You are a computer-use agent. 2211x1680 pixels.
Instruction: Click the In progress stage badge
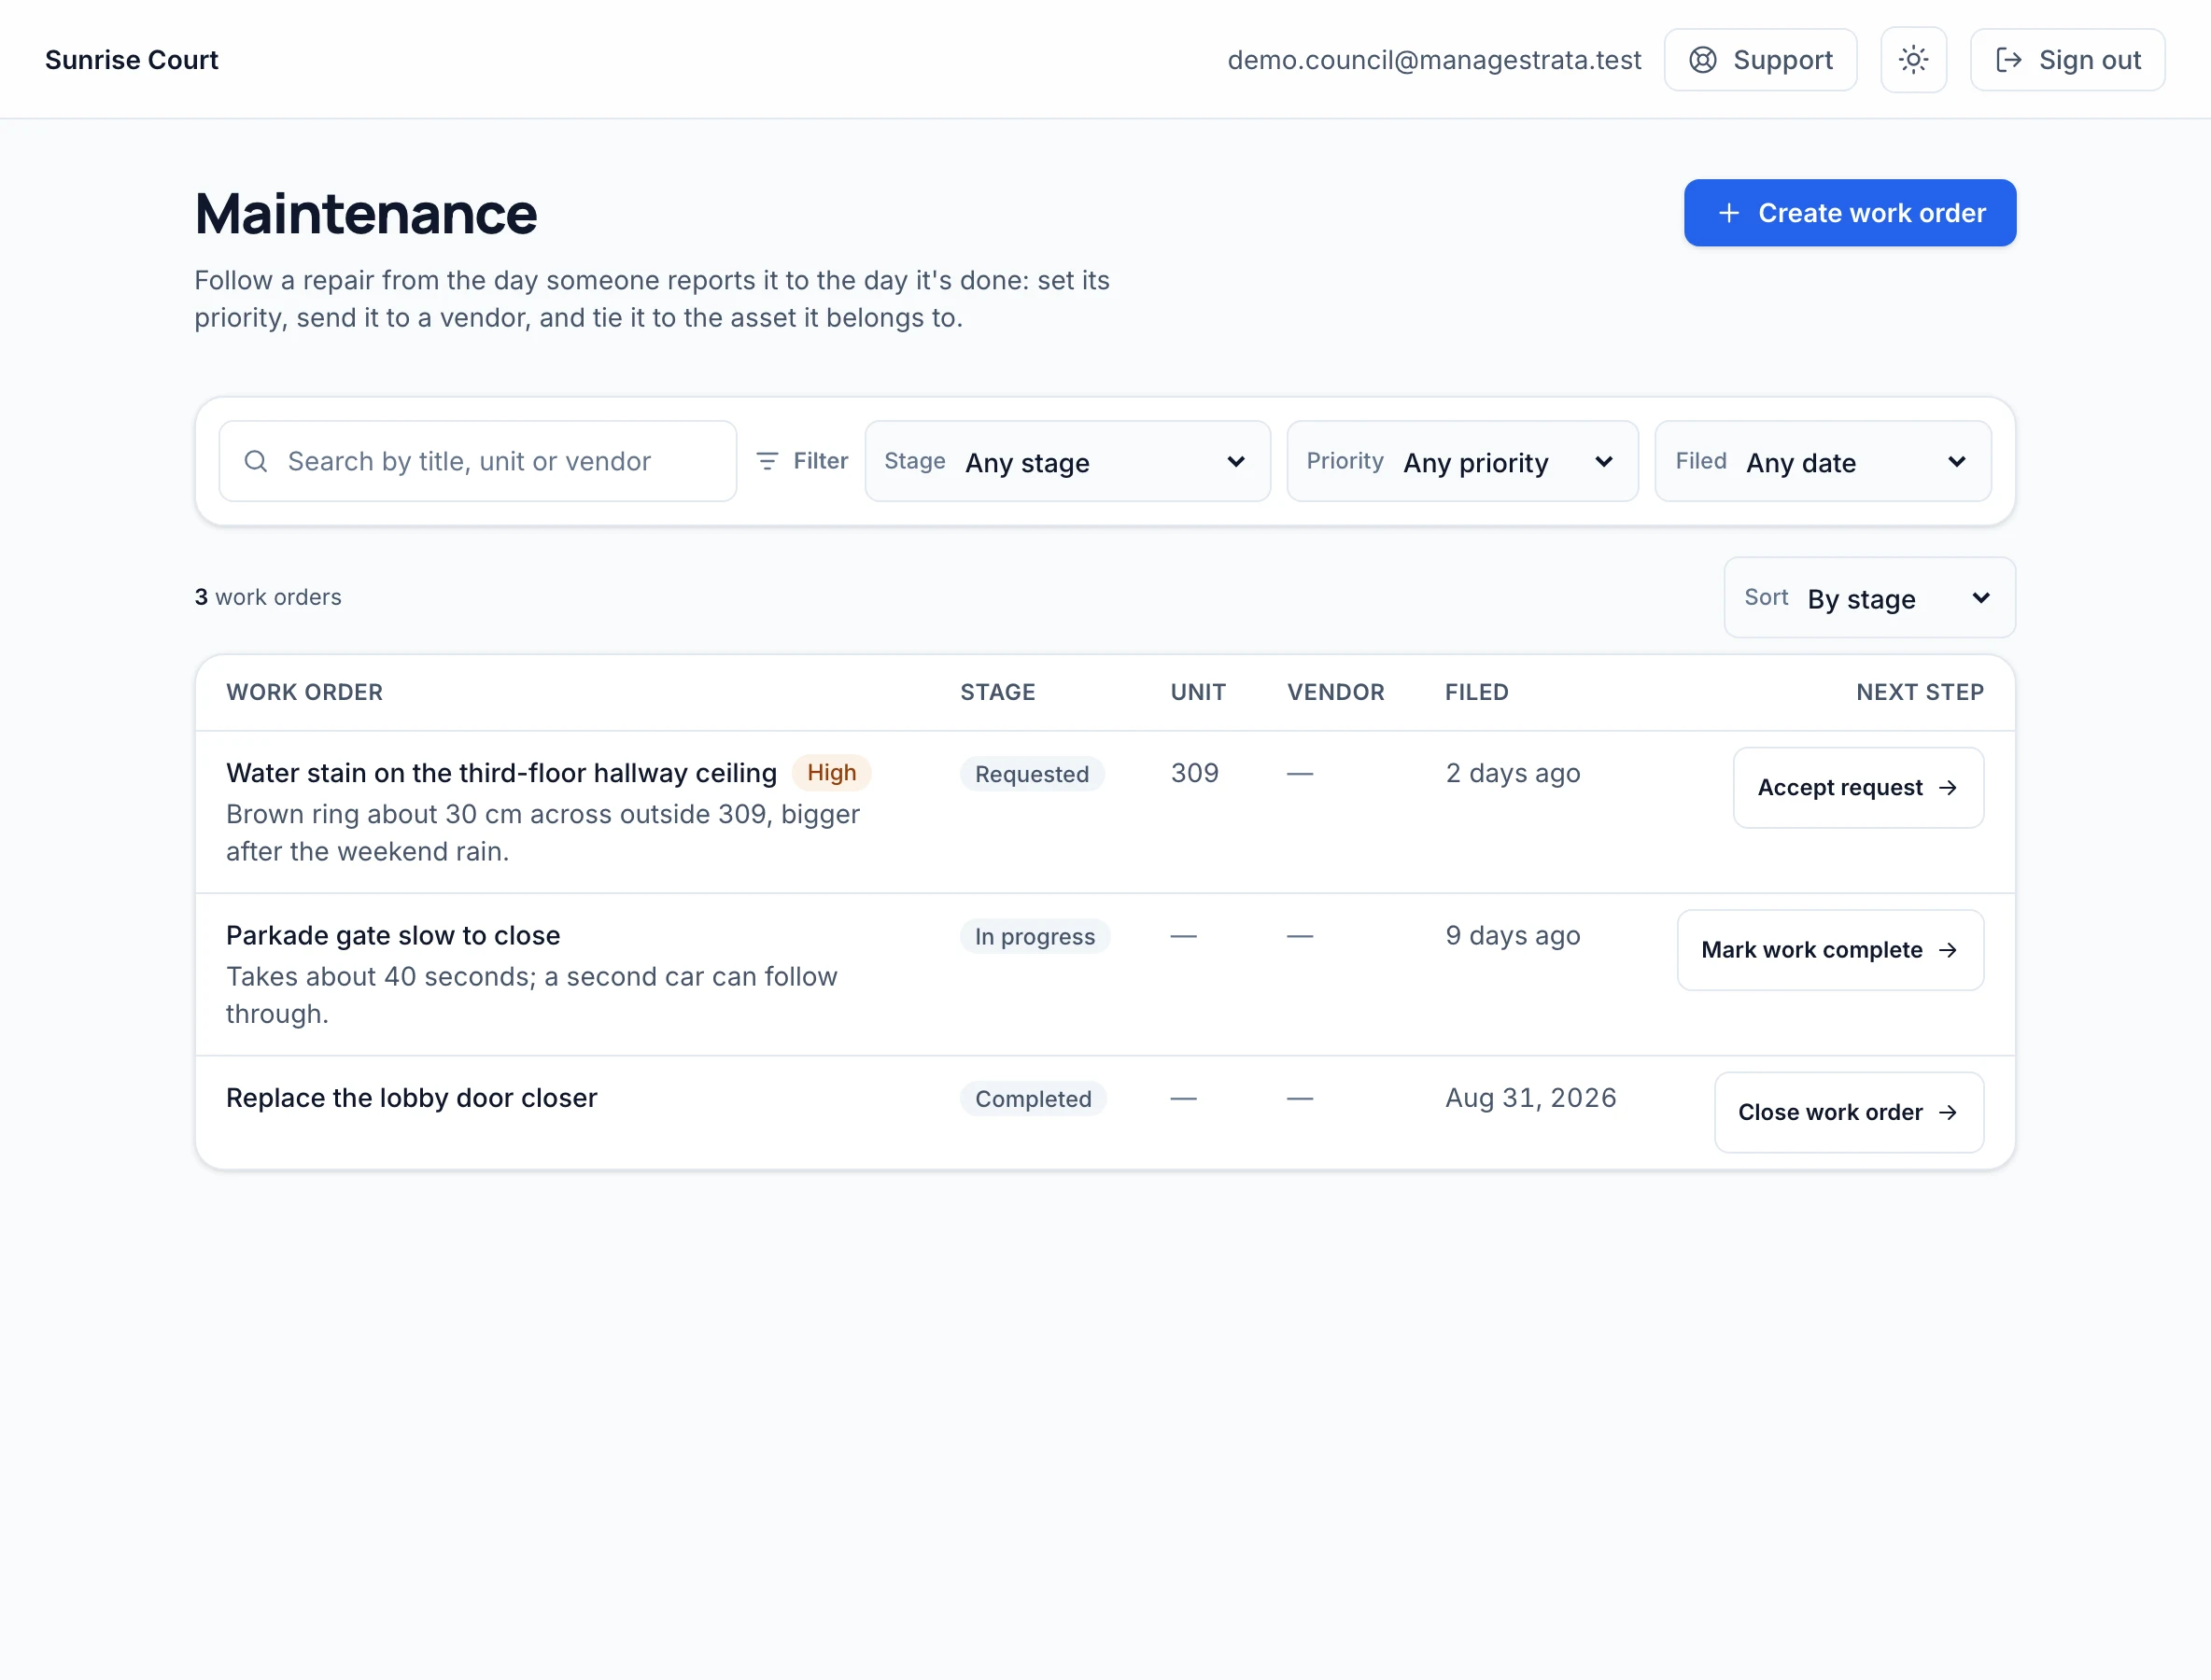pyautogui.click(x=1035, y=936)
